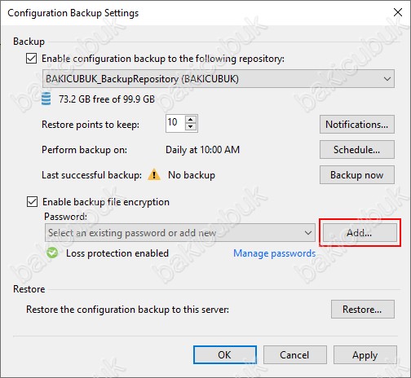The height and width of the screenshot is (378, 411).
Task: Open the Schedule settings button
Action: point(357,150)
